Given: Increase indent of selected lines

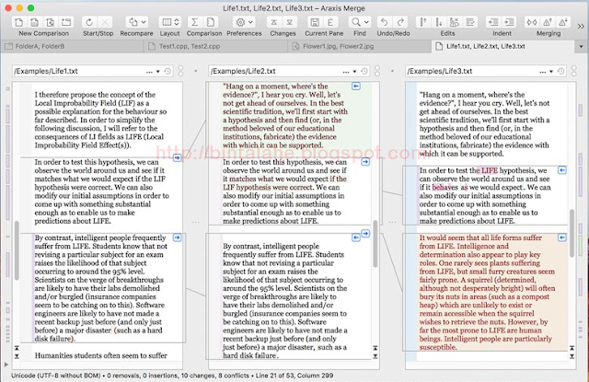Looking at the screenshot, I should click(x=509, y=22).
